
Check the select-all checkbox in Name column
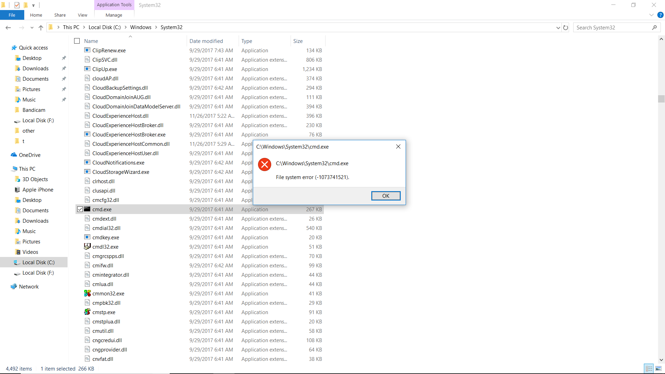(77, 41)
